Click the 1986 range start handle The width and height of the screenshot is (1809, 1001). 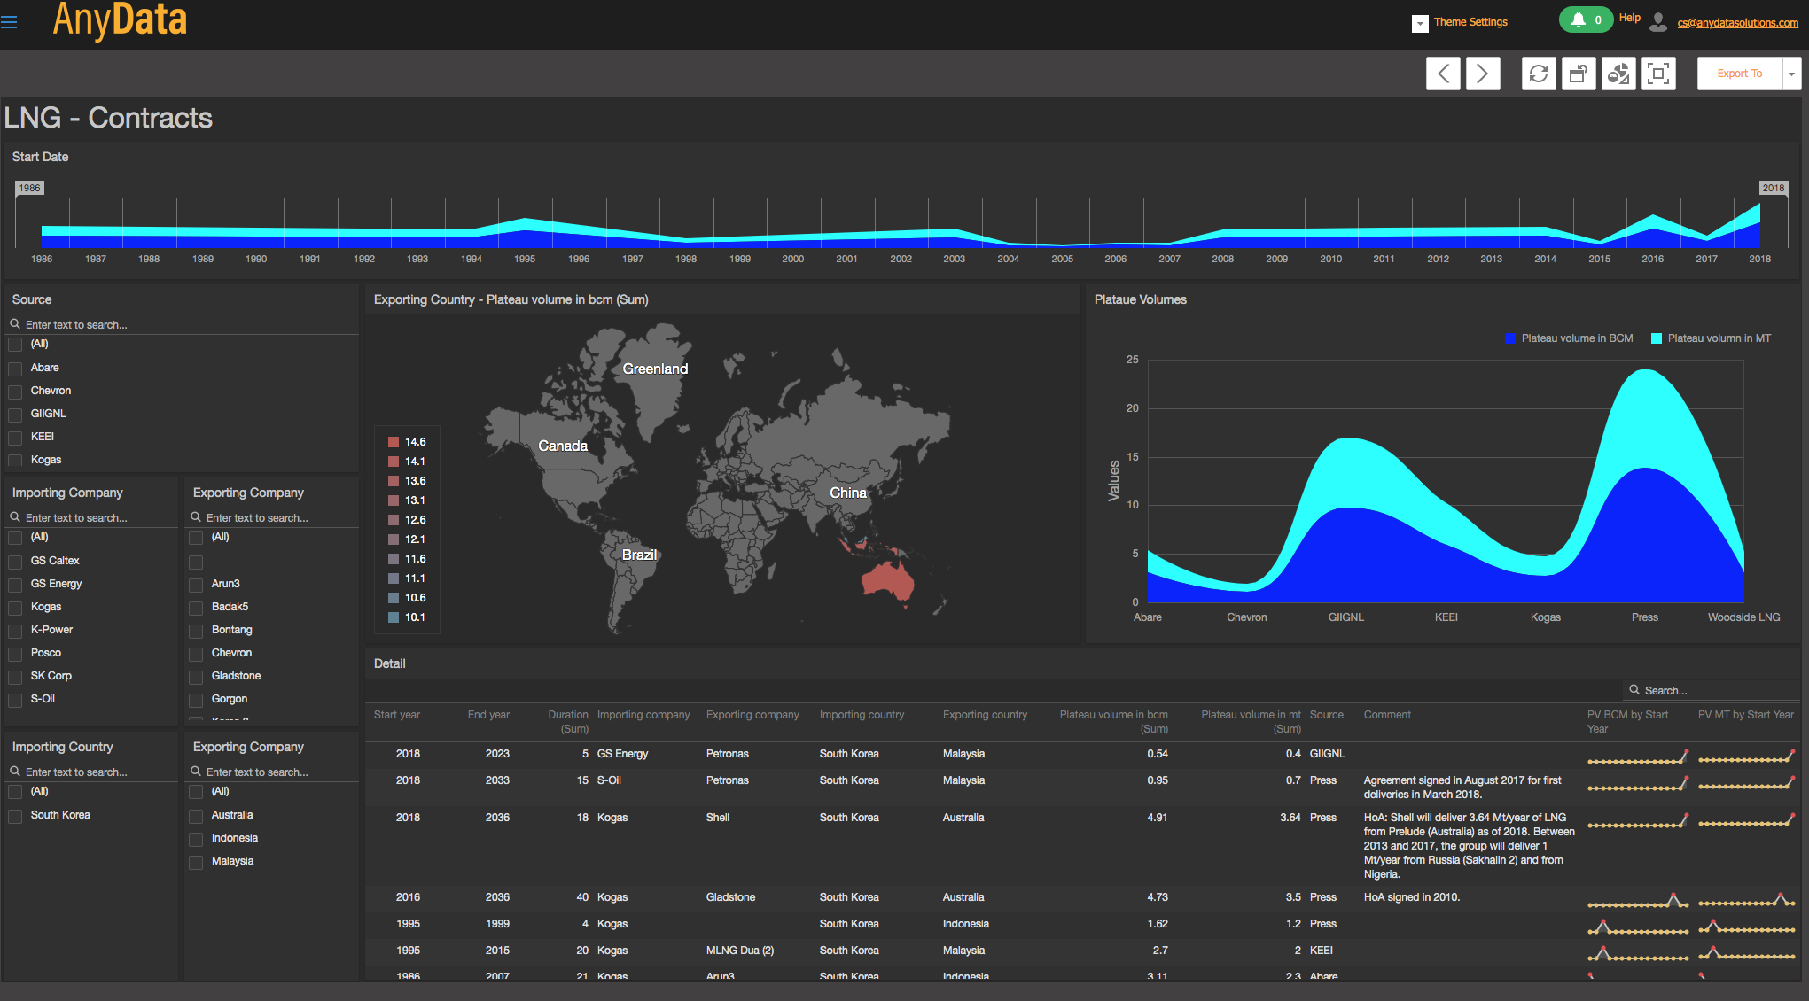(x=29, y=188)
